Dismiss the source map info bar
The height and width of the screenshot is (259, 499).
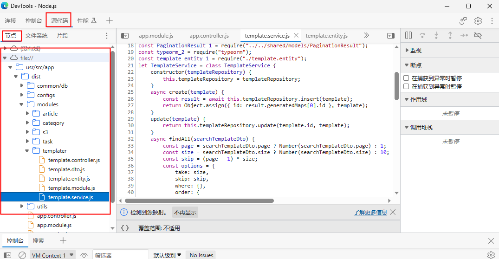click(393, 212)
